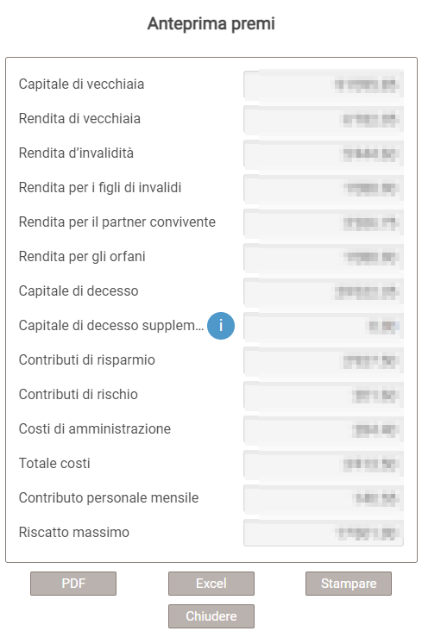Select the Rendita di vecchiaia value field
This screenshot has width=422, height=631.
click(x=324, y=119)
